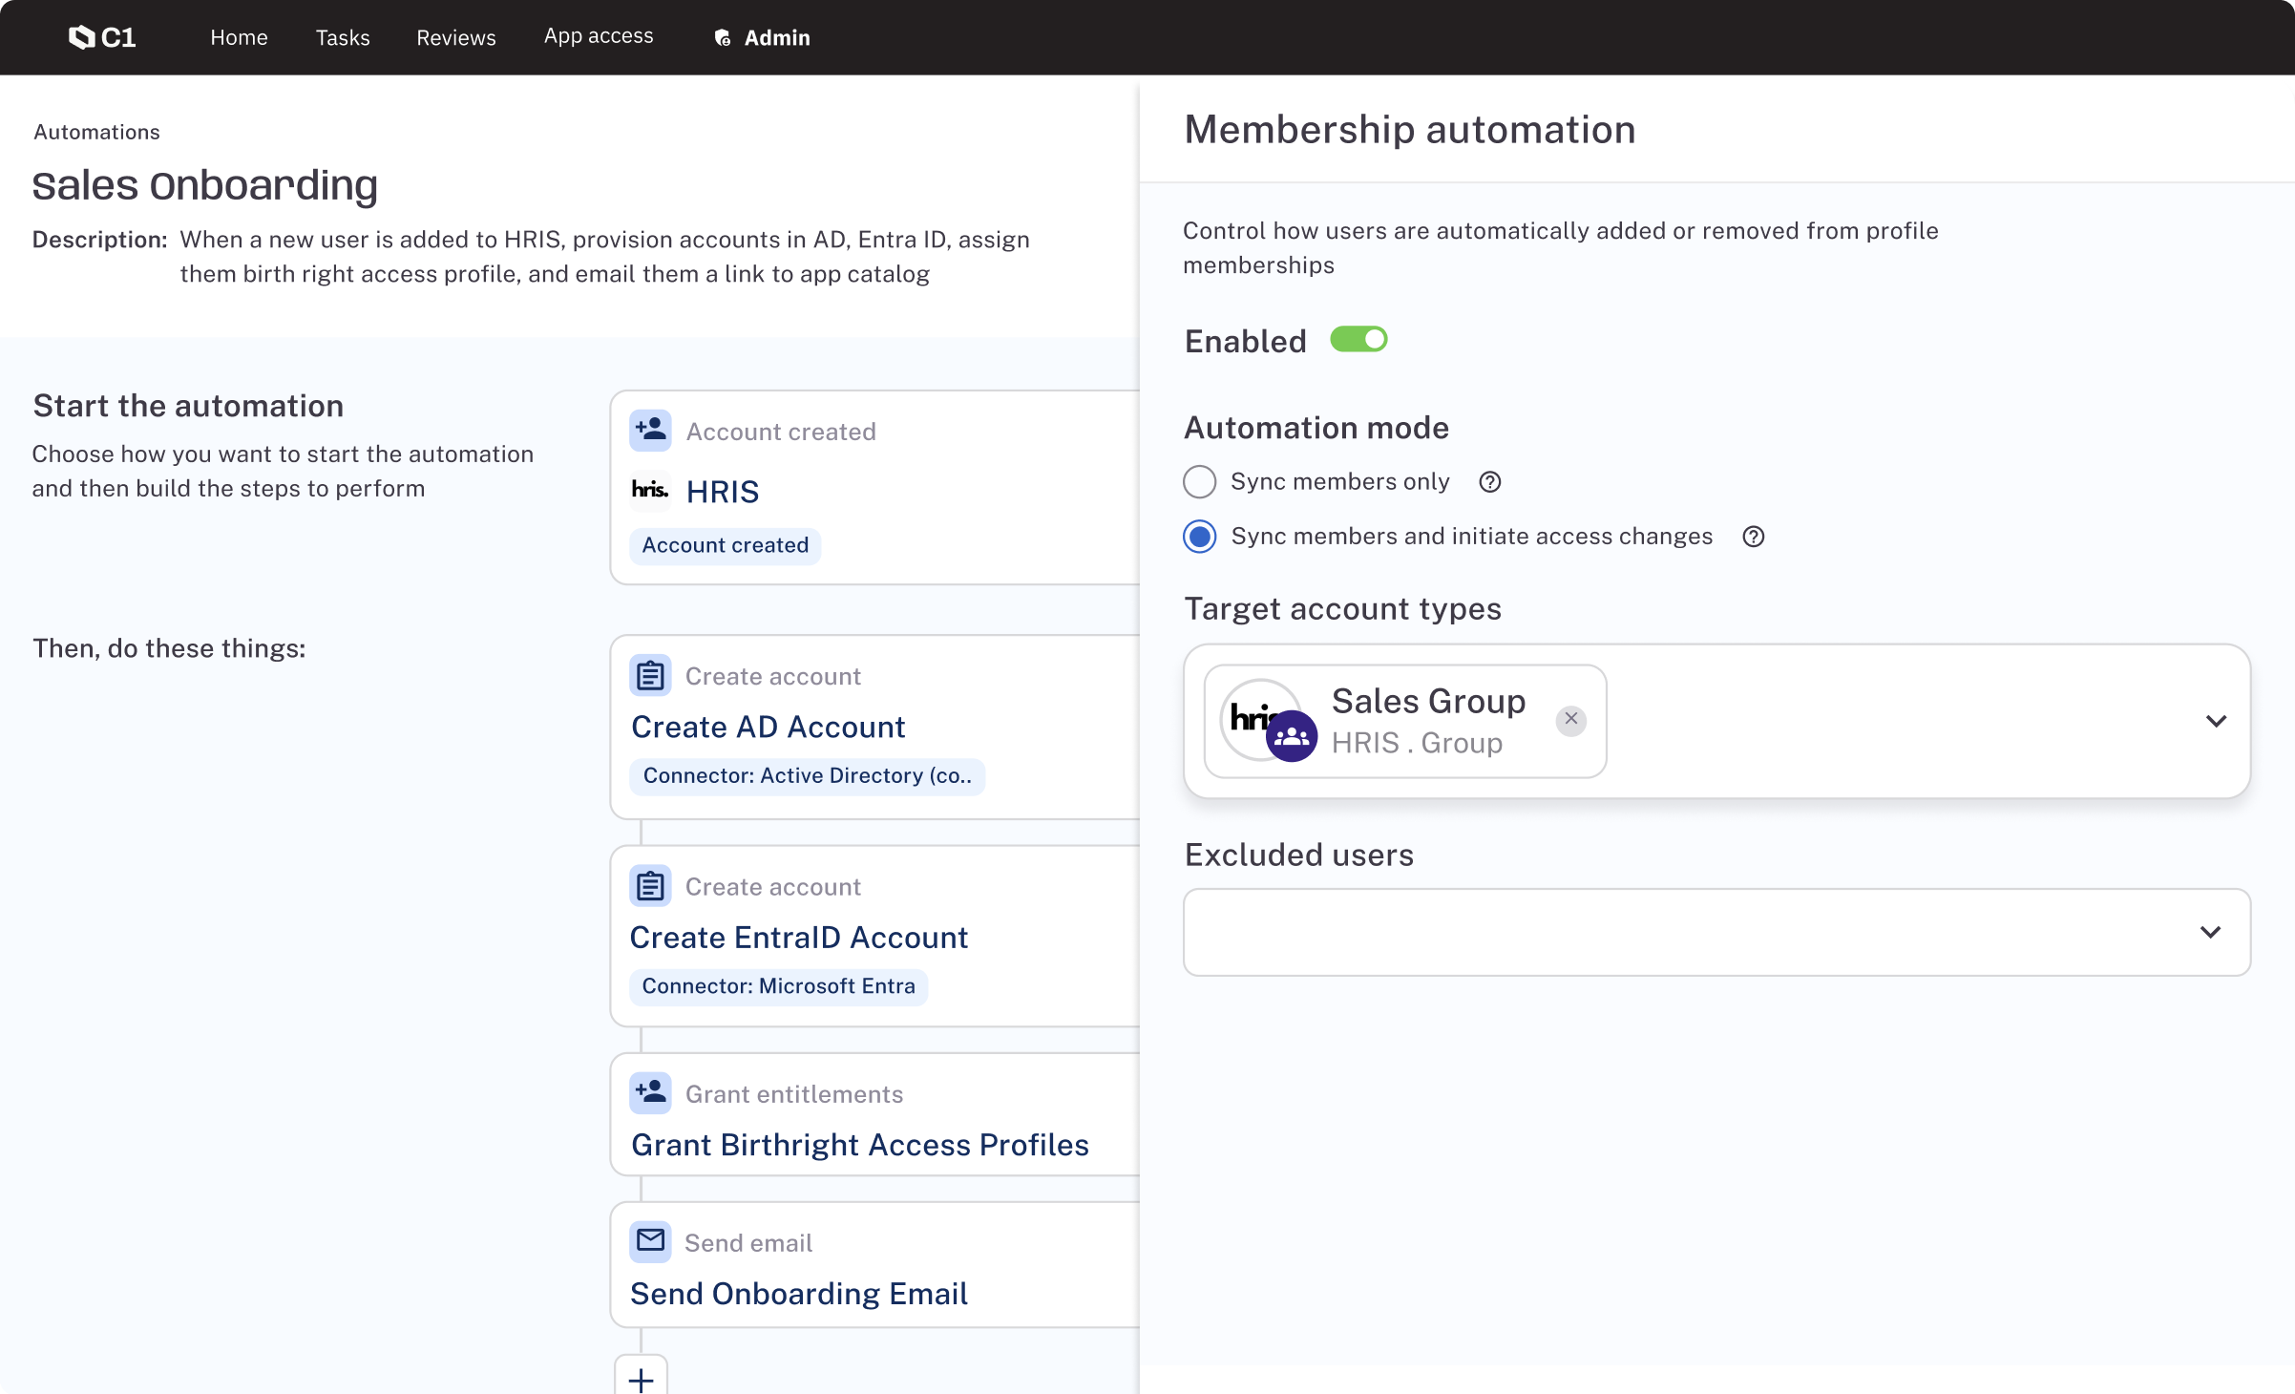Select the HRIS connector icon on the trigger card
The width and height of the screenshot is (2295, 1394).
[x=650, y=491]
